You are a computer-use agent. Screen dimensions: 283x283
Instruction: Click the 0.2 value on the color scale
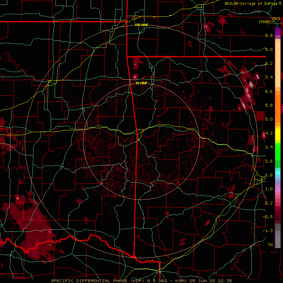[269, 203]
